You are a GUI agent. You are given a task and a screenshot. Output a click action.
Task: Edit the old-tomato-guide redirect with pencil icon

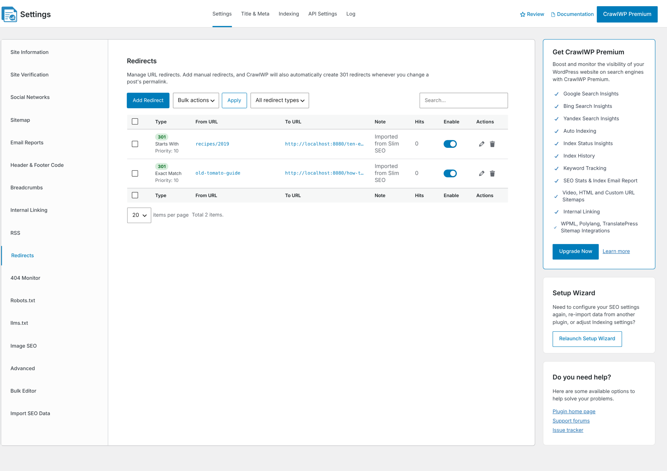click(x=481, y=174)
